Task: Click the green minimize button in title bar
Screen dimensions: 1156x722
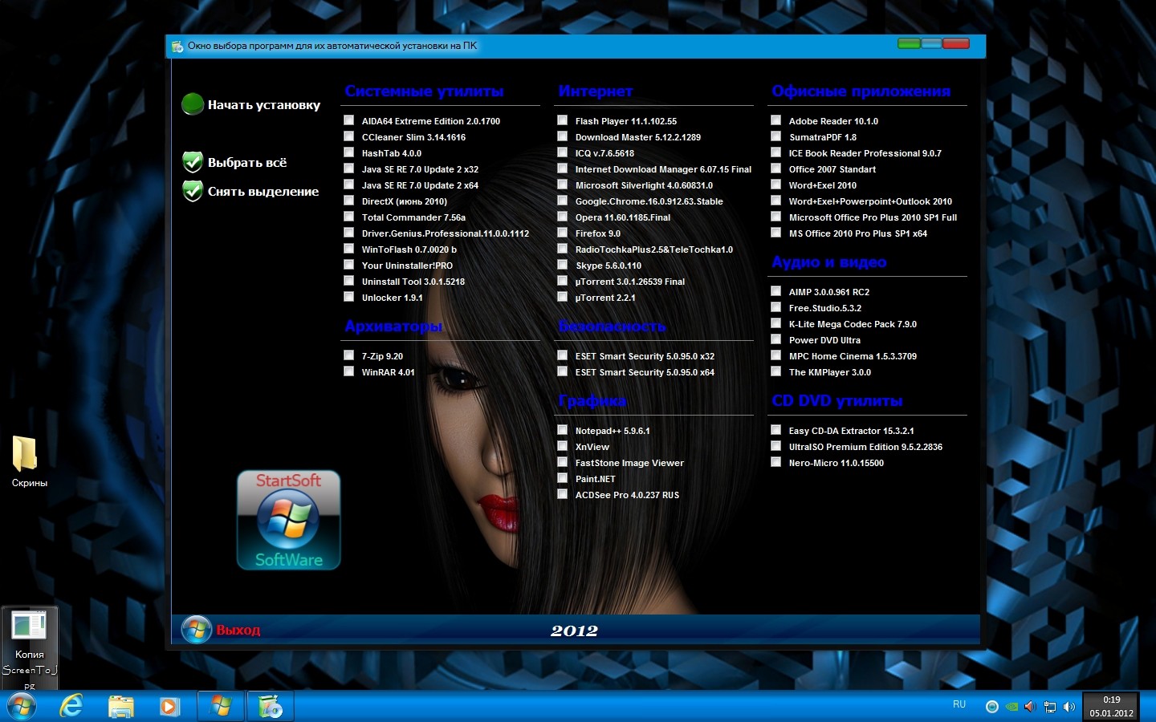Action: point(909,43)
